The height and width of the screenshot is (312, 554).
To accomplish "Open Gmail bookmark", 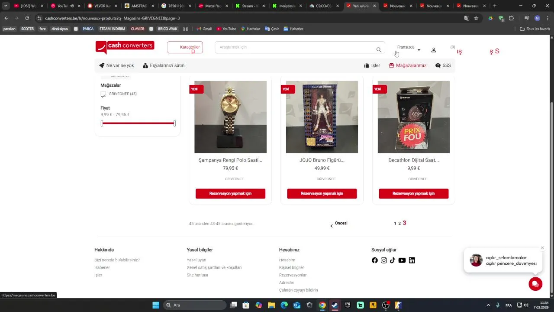I will [204, 29].
